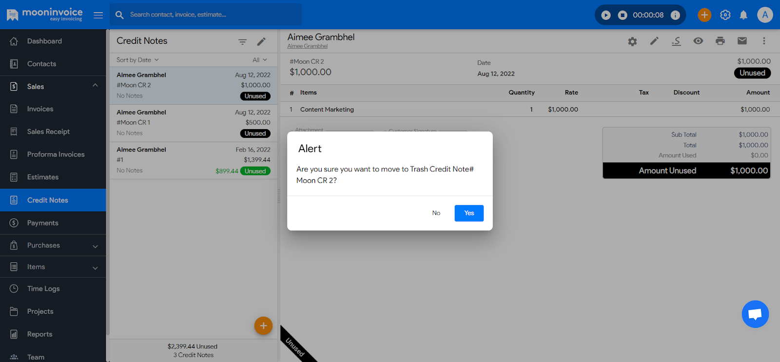Open filter icon in Credit Notes list

pyautogui.click(x=242, y=42)
